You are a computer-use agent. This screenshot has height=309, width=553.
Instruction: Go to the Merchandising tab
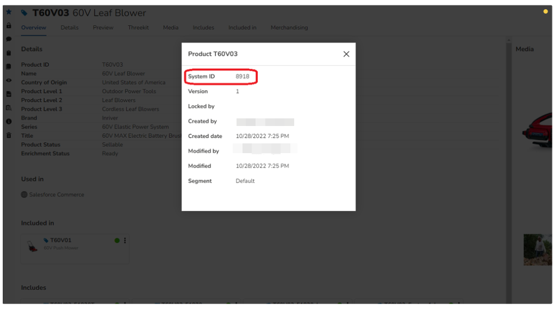point(289,28)
